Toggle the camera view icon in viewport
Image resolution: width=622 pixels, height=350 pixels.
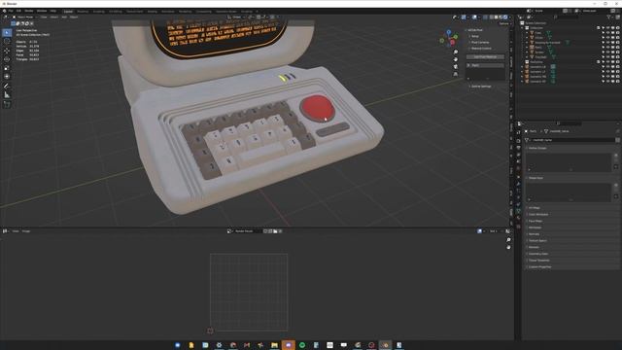point(456,67)
